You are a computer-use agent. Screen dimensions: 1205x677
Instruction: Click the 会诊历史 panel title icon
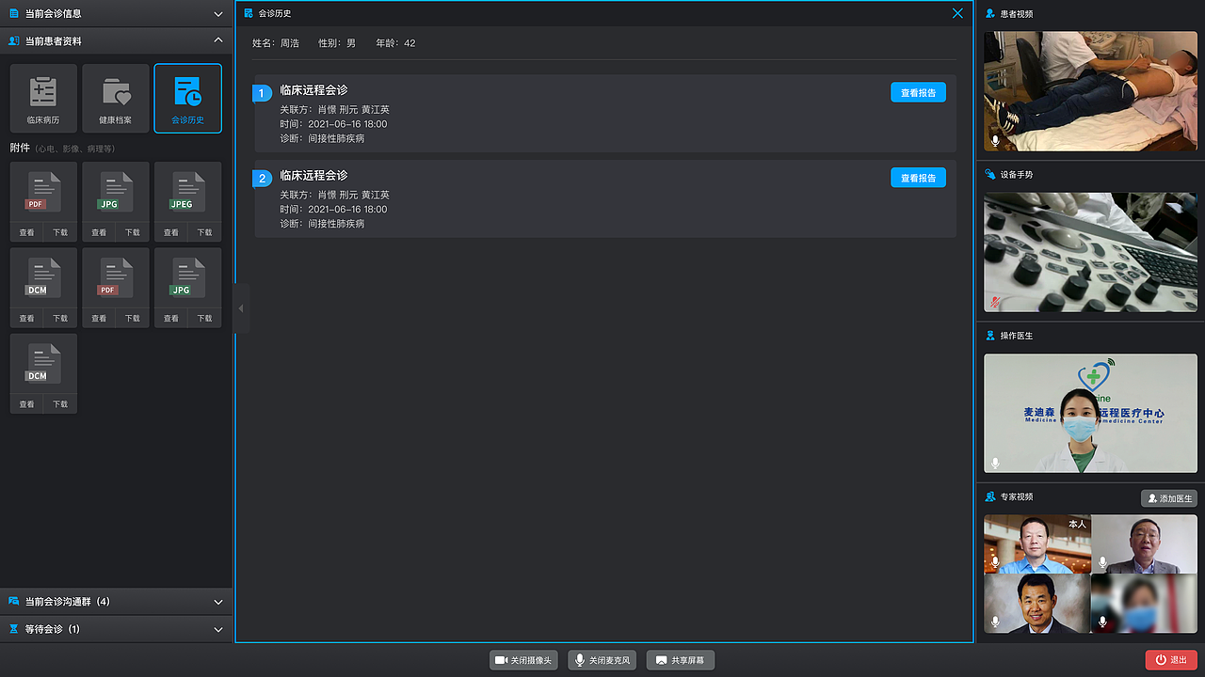[249, 13]
